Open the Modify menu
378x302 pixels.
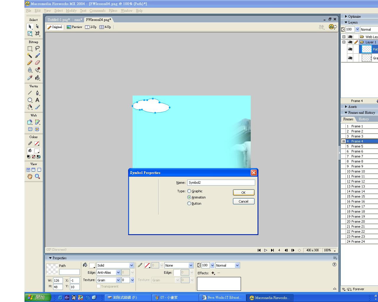(71, 11)
